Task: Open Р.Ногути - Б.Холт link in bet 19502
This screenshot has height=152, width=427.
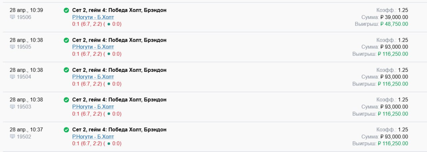Action: (93, 137)
